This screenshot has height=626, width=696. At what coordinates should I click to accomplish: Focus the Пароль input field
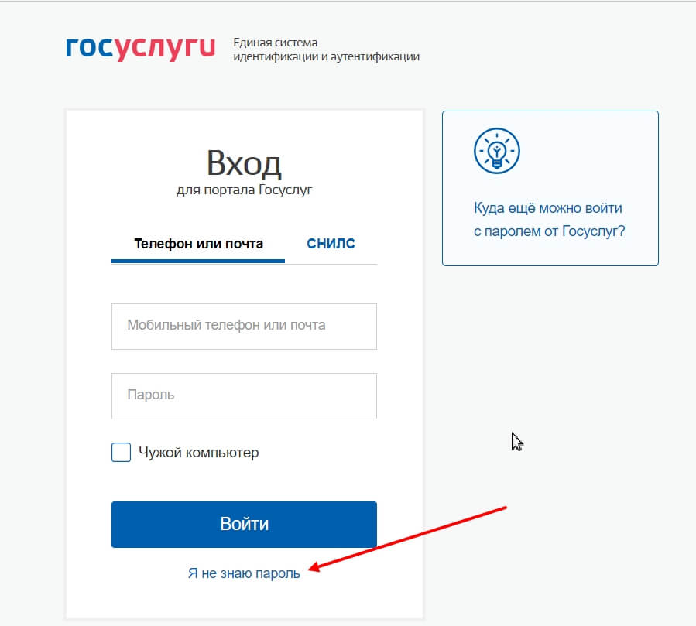244,396
